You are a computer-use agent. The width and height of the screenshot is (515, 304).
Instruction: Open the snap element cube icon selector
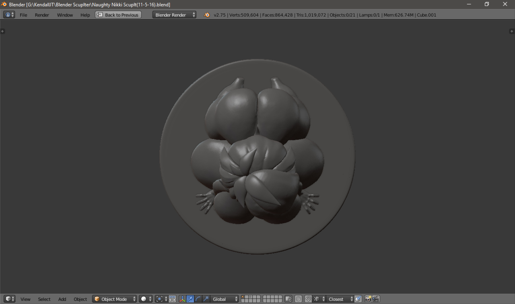pyautogui.click(x=319, y=299)
